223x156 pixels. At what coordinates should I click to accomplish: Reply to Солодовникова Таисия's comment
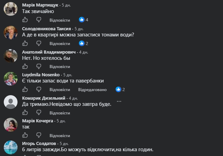60,44
